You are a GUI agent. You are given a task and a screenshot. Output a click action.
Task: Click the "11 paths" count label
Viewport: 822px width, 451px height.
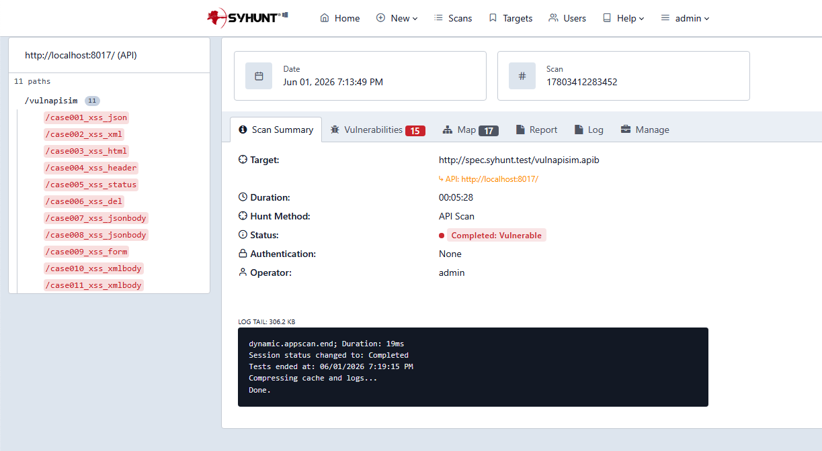click(x=32, y=81)
